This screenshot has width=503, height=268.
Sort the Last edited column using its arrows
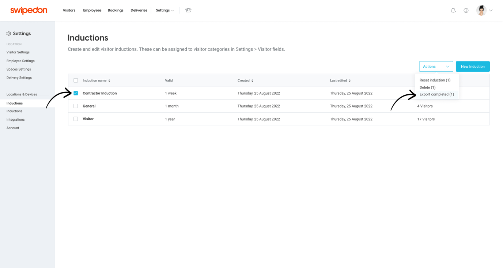coord(350,80)
